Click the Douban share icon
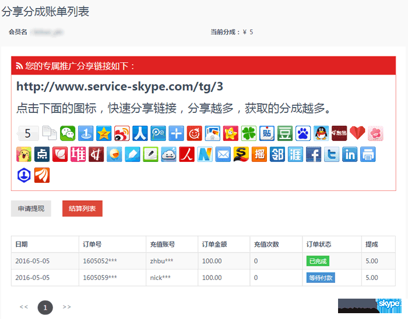This screenshot has height=319, width=408. pyautogui.click(x=284, y=133)
